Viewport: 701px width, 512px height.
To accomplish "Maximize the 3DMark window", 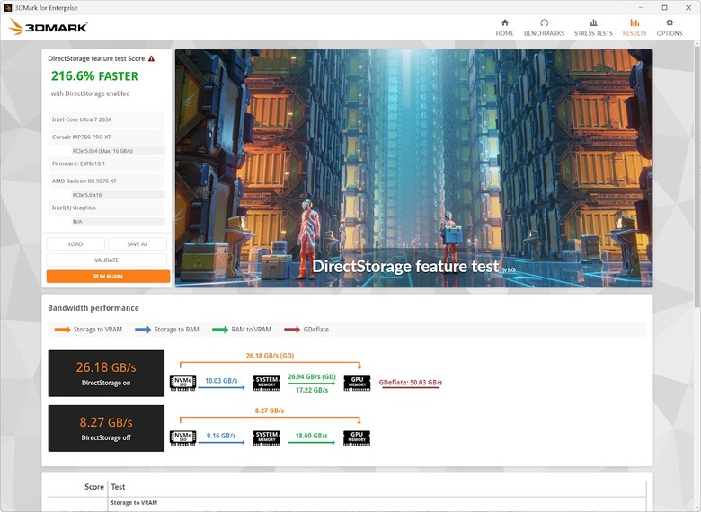I will pyautogui.click(x=665, y=7).
